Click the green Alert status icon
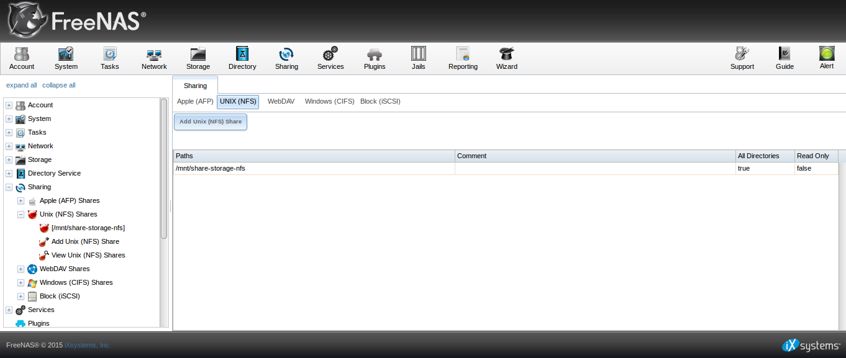 (826, 58)
